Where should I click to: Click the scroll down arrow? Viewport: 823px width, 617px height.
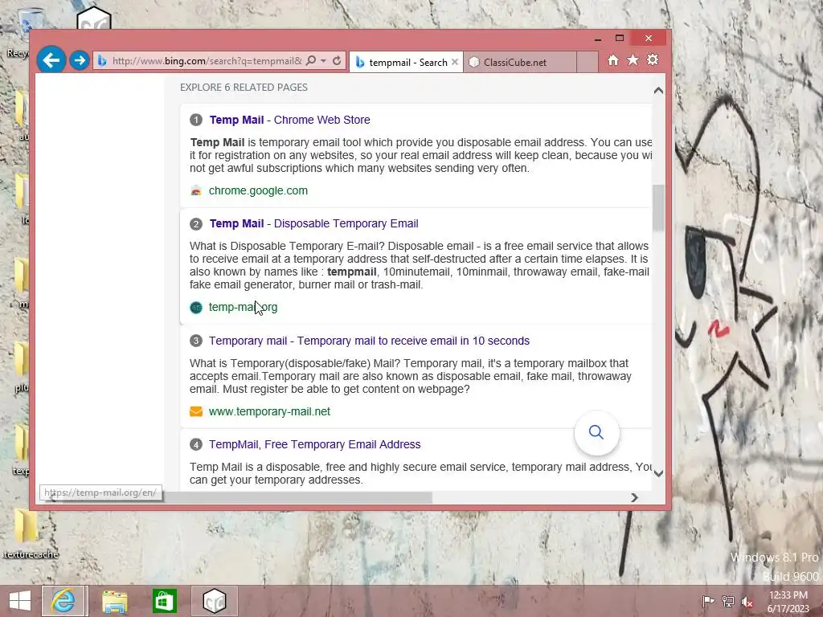click(658, 473)
